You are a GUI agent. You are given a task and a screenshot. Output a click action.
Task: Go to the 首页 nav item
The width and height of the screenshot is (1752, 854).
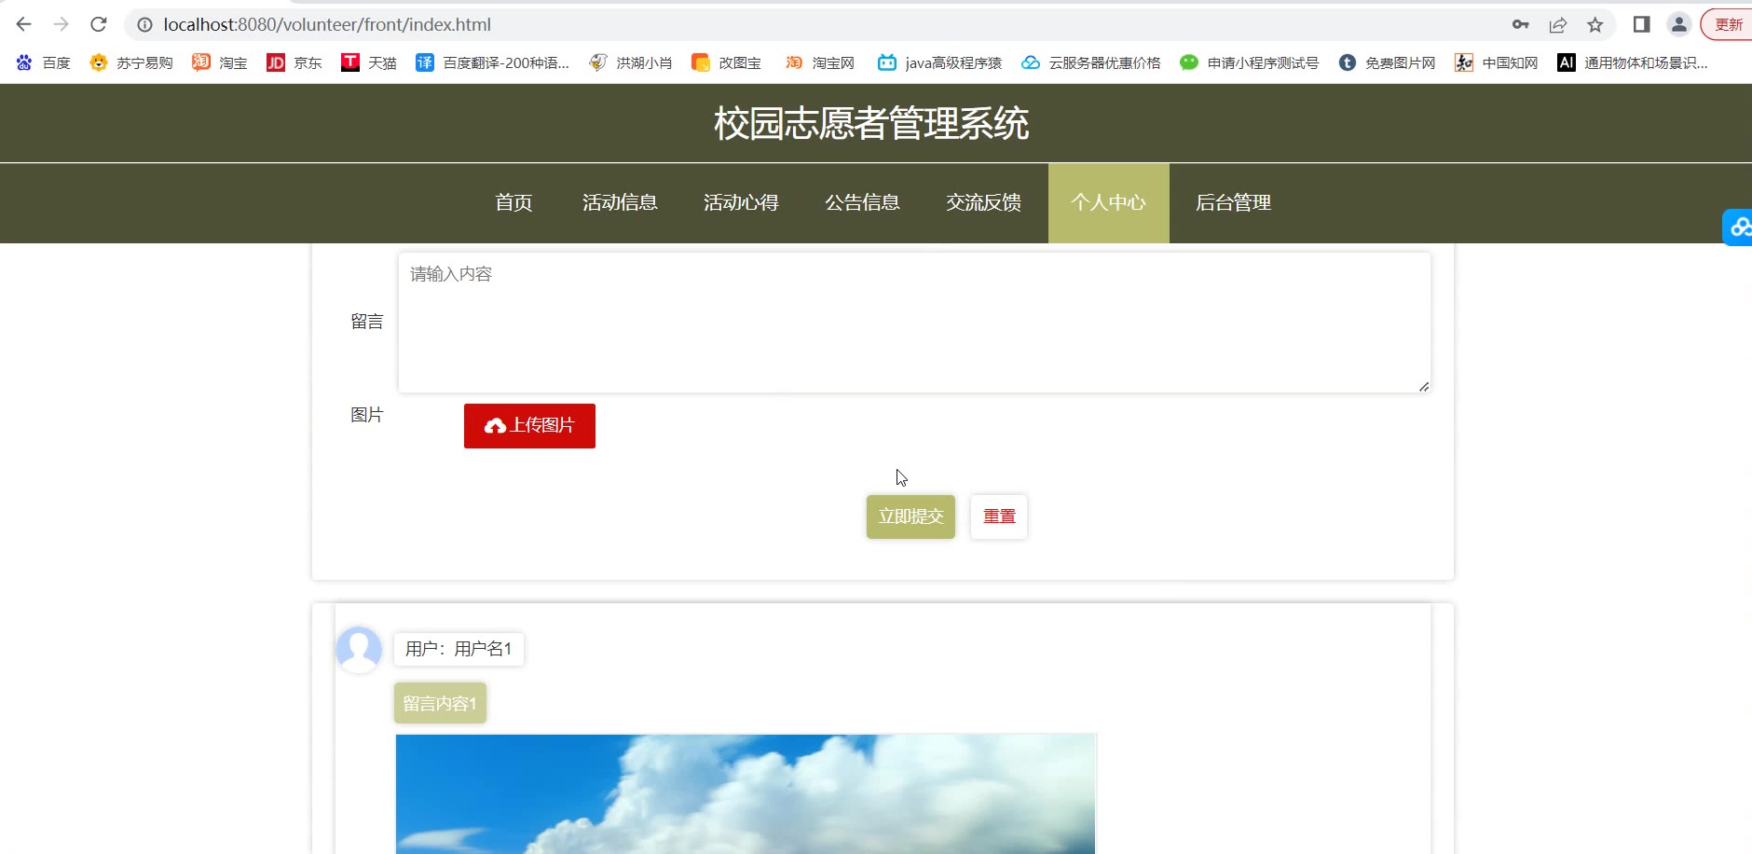coord(513,202)
